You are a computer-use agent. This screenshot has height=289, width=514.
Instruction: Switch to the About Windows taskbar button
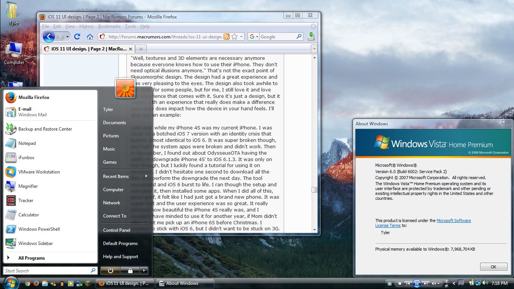185,283
